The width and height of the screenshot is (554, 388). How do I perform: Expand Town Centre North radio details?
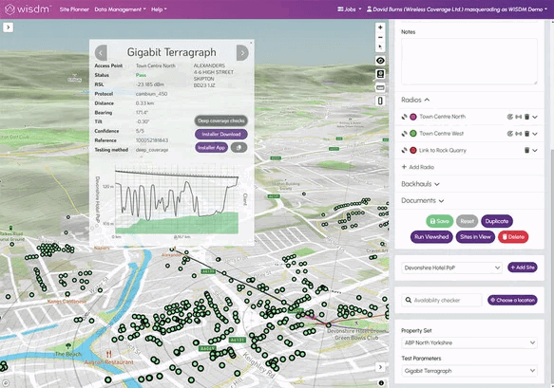[x=535, y=117]
